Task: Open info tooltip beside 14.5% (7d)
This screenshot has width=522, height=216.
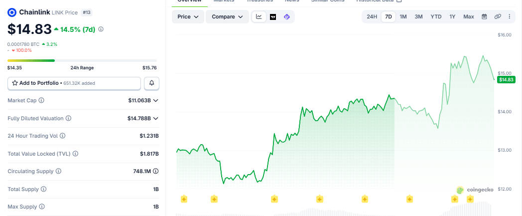Action: (x=101, y=29)
